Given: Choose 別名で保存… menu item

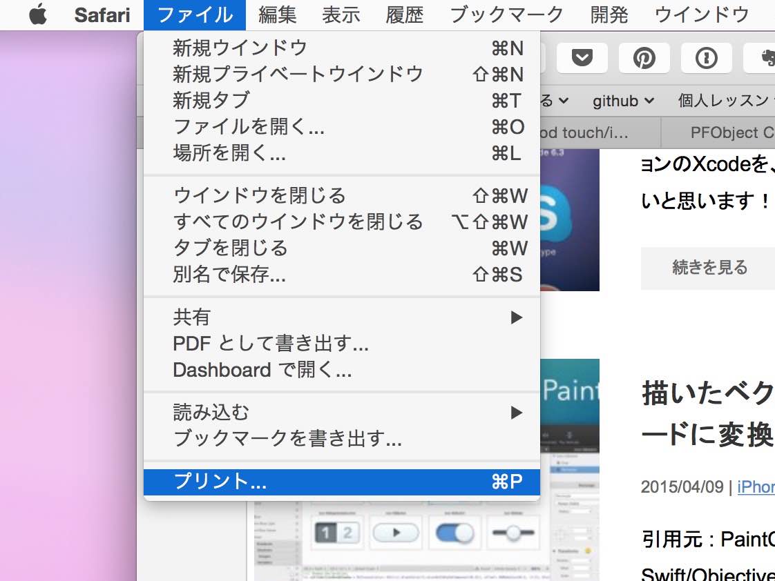Looking at the screenshot, I should (x=341, y=274).
